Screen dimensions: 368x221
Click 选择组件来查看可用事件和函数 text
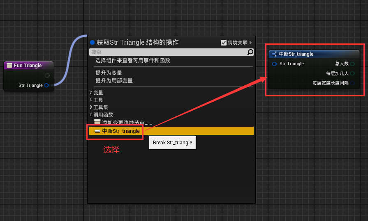(x=132, y=61)
